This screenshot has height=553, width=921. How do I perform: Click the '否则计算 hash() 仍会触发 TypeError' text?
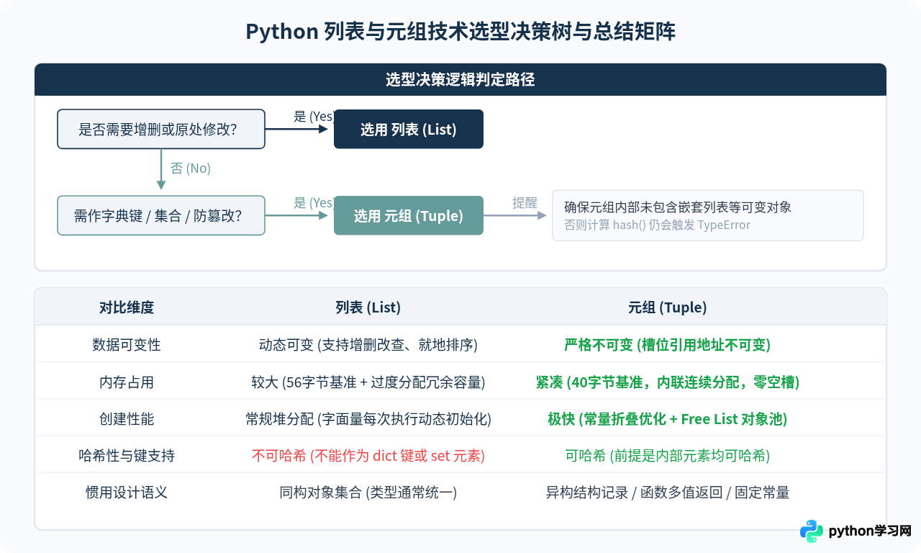[x=657, y=225]
